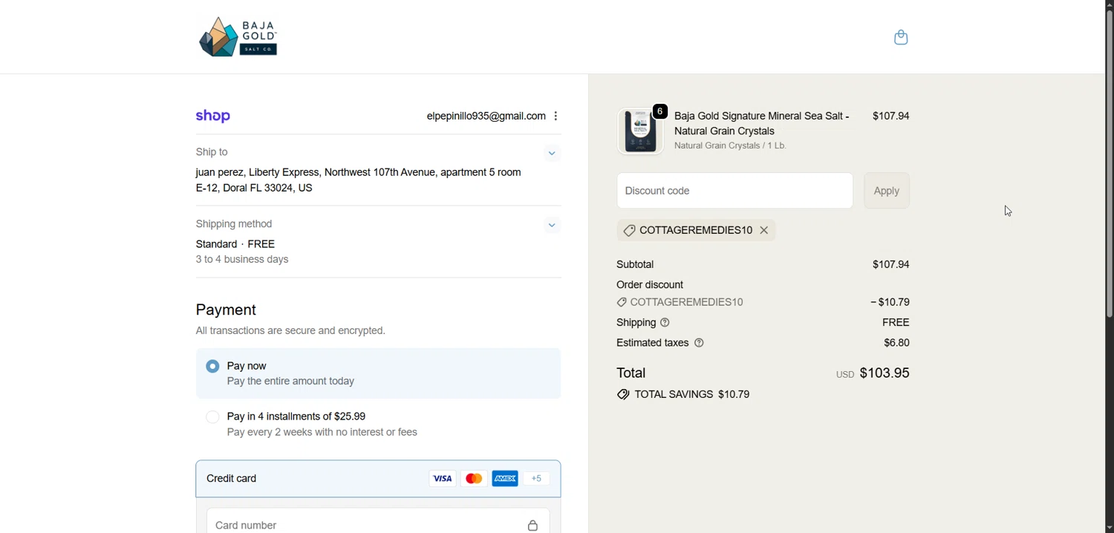Click the scrollbar down arrow

tap(1109, 528)
